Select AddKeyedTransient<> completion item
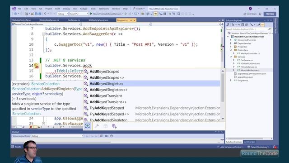The height and width of the screenshot is (163, 289). [x=152, y=102]
